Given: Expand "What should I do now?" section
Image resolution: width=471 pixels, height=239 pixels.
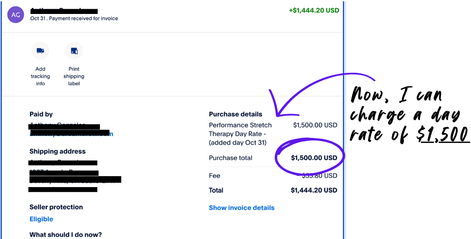Looking at the screenshot, I should 65,235.
